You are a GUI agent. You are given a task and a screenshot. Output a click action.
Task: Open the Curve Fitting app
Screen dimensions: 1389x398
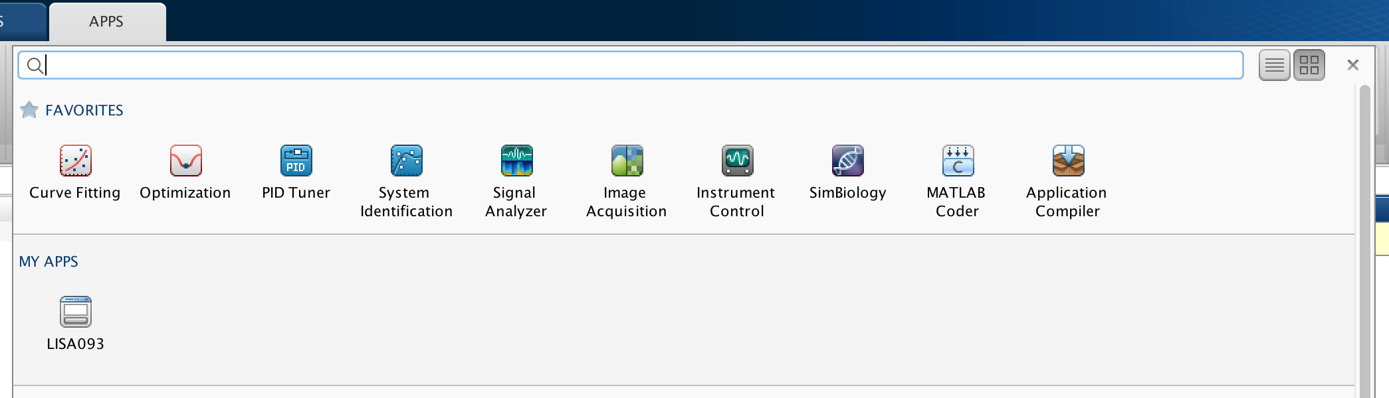pyautogui.click(x=75, y=161)
